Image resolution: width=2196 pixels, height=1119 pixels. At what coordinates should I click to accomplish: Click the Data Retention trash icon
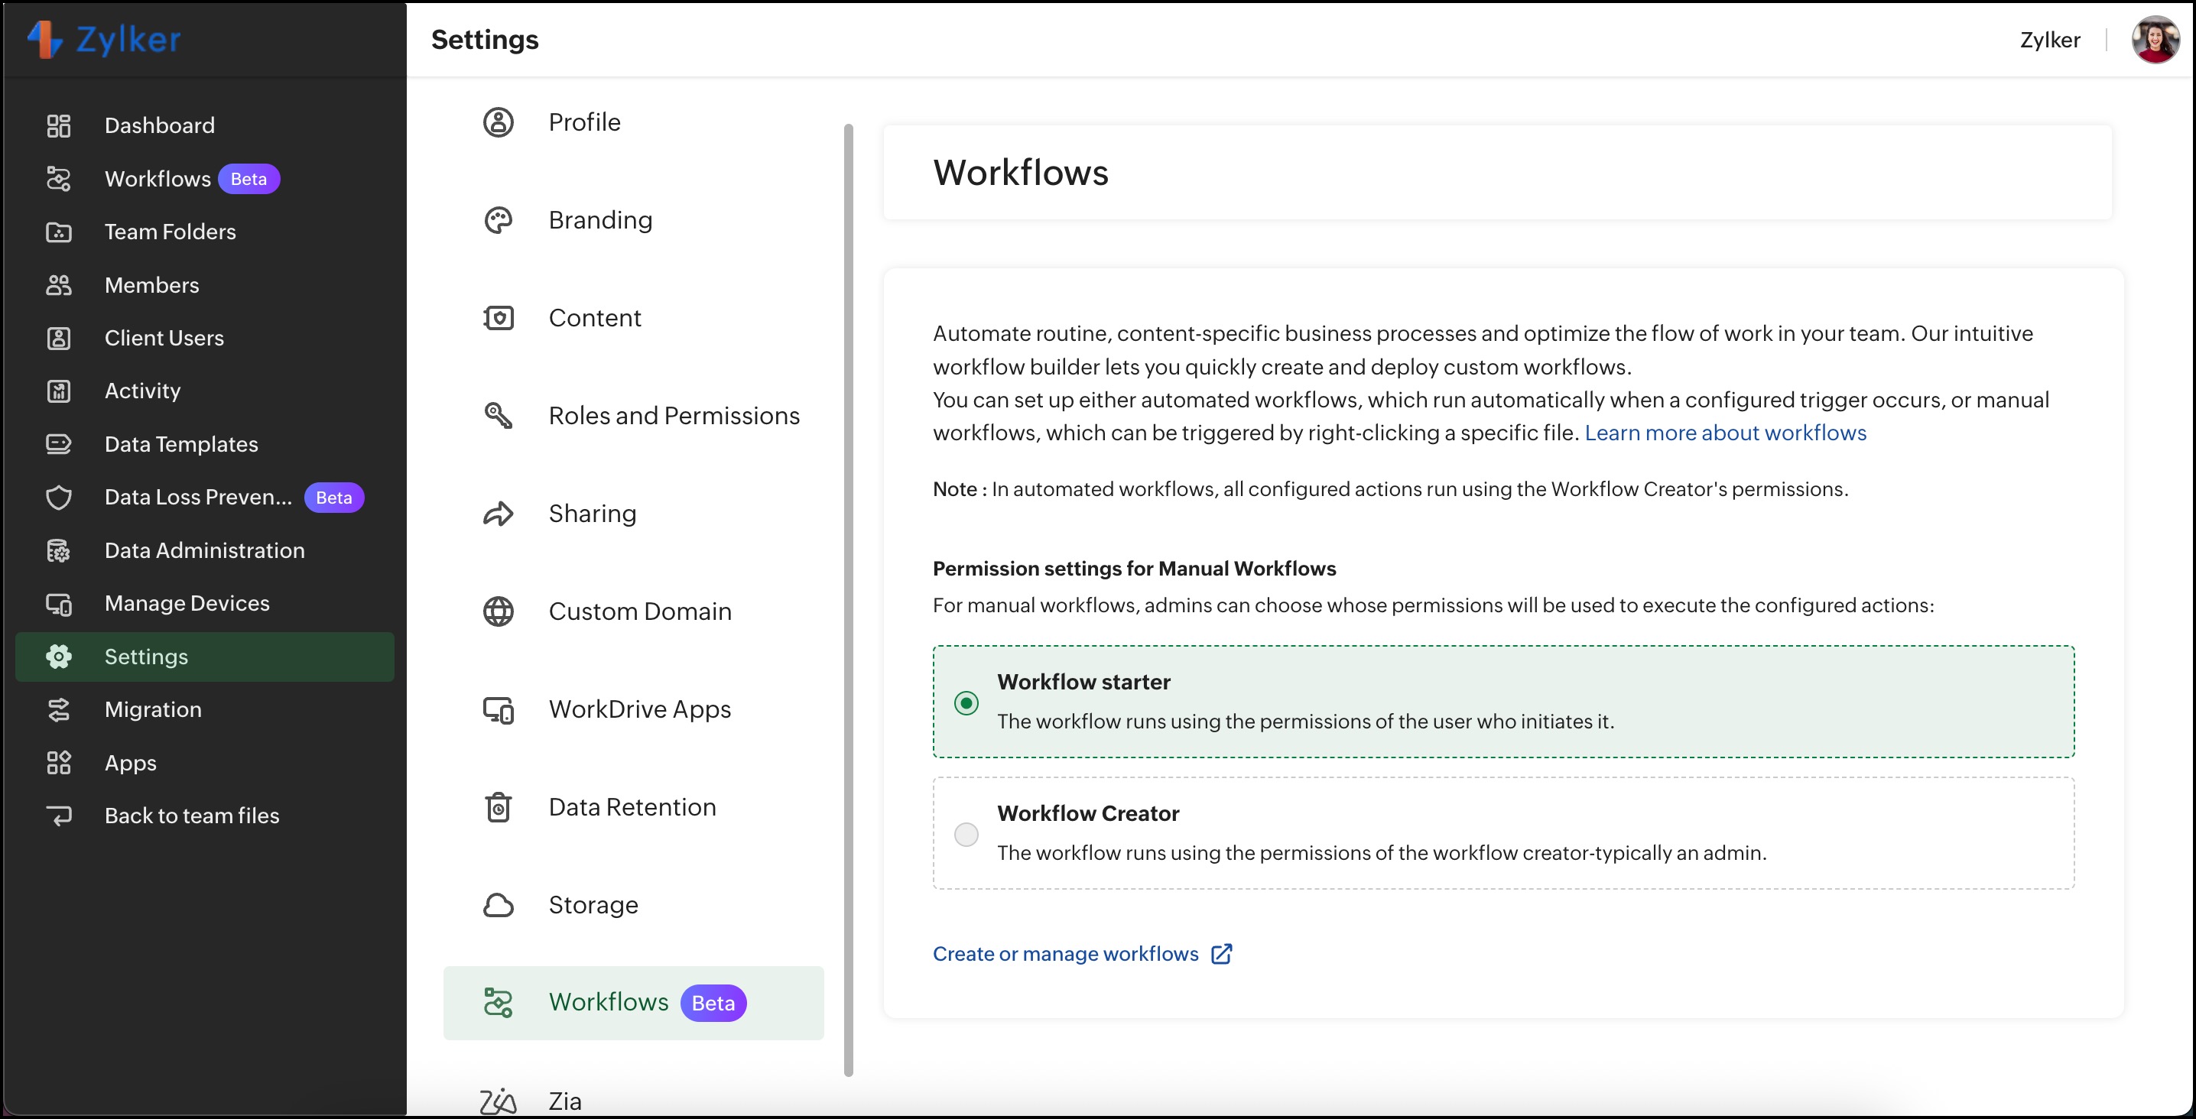tap(498, 807)
